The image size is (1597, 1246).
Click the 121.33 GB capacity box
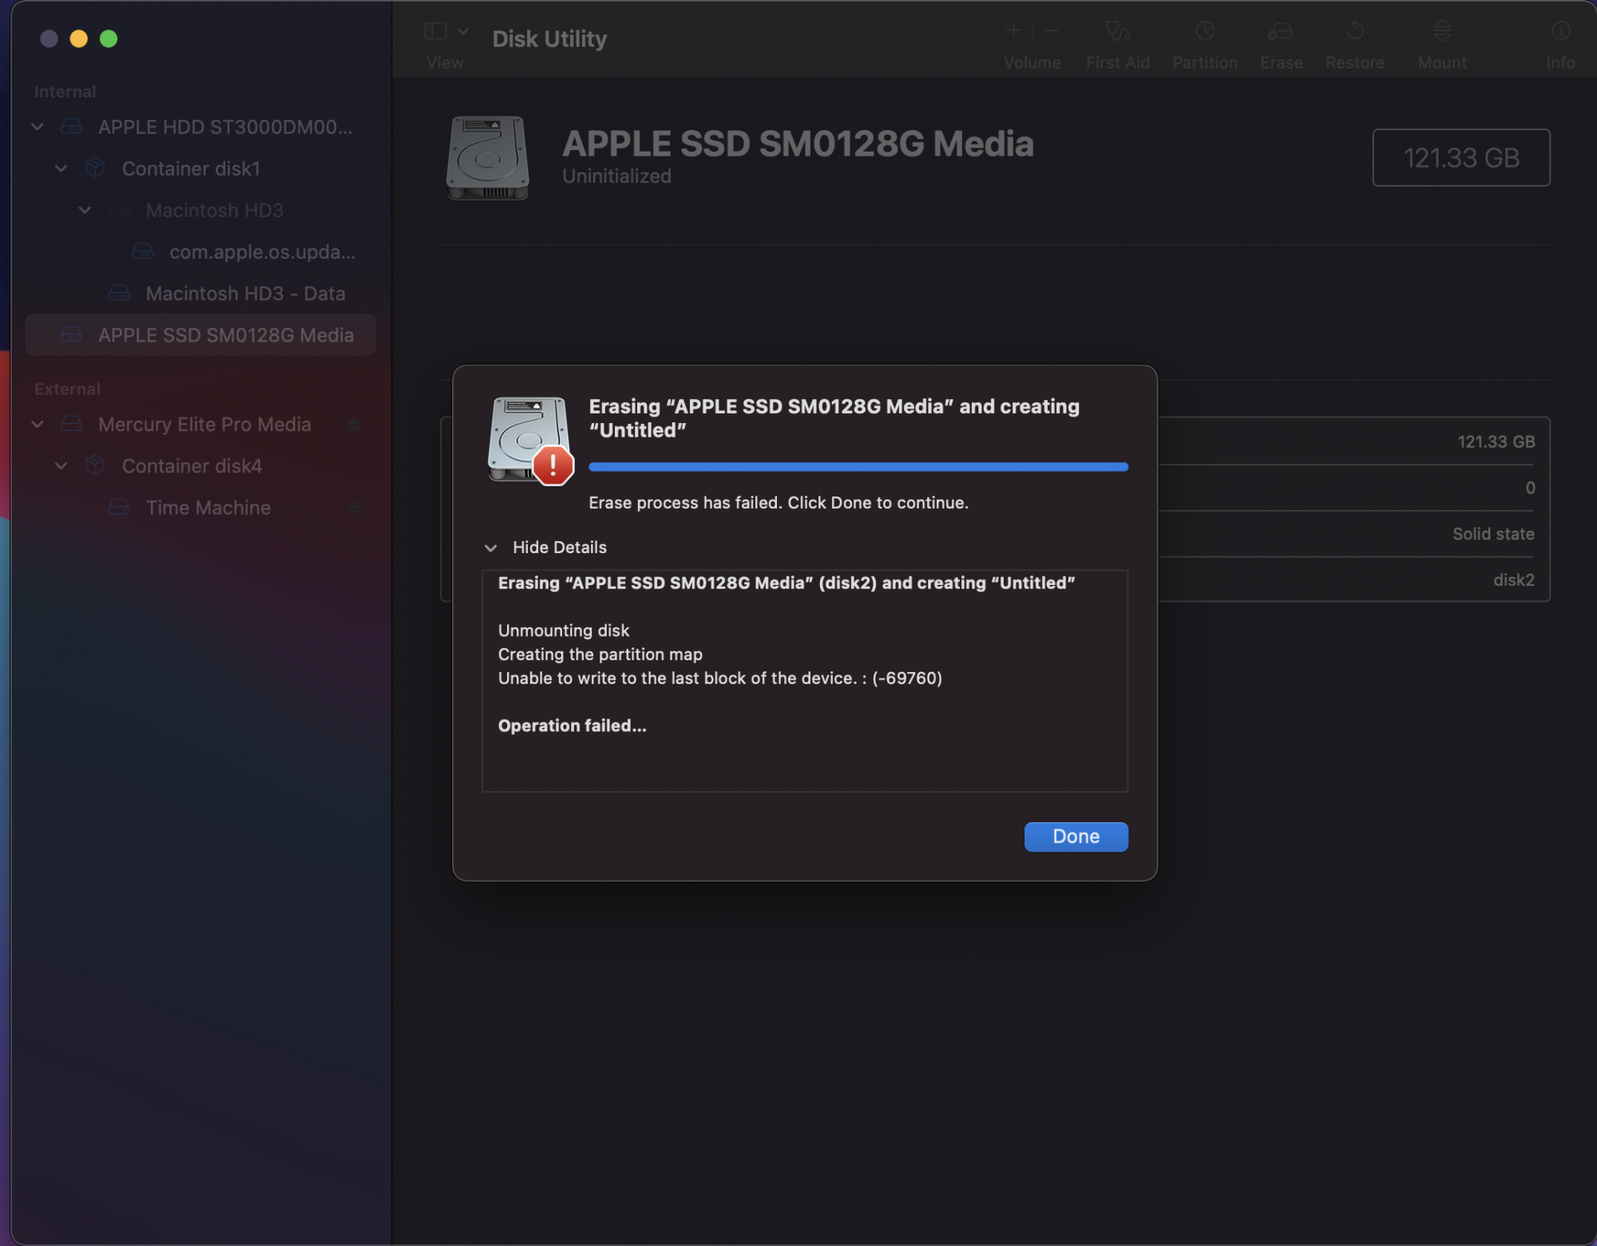[x=1460, y=157]
